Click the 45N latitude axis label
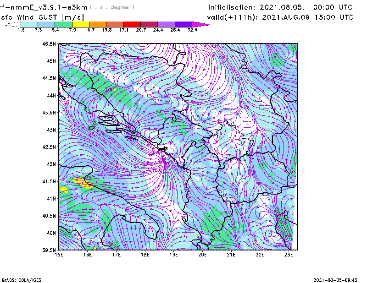 pos(51,61)
